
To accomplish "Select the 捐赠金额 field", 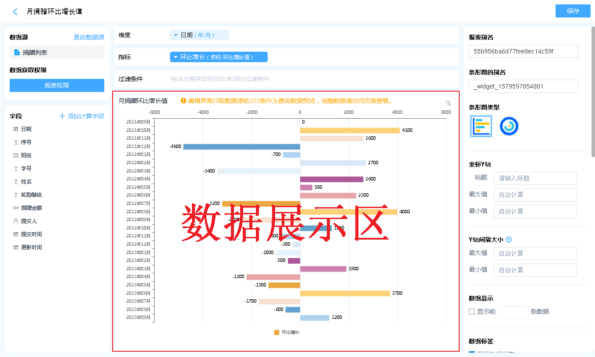I will pyautogui.click(x=32, y=208).
